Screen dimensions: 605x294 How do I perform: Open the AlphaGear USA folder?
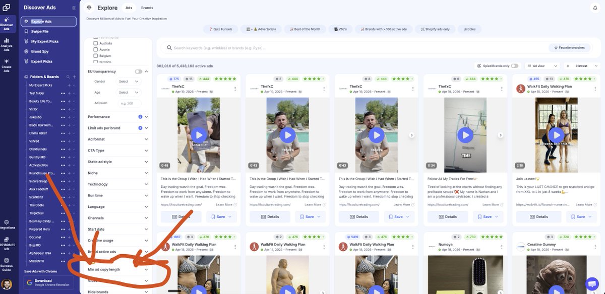click(x=39, y=253)
